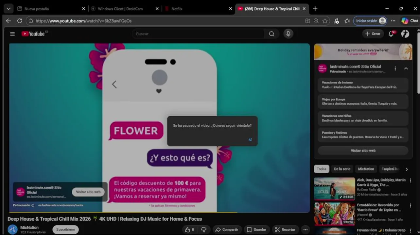Click the YouTube URL address bar
The height and width of the screenshot is (235, 420).
pyautogui.click(x=164, y=21)
